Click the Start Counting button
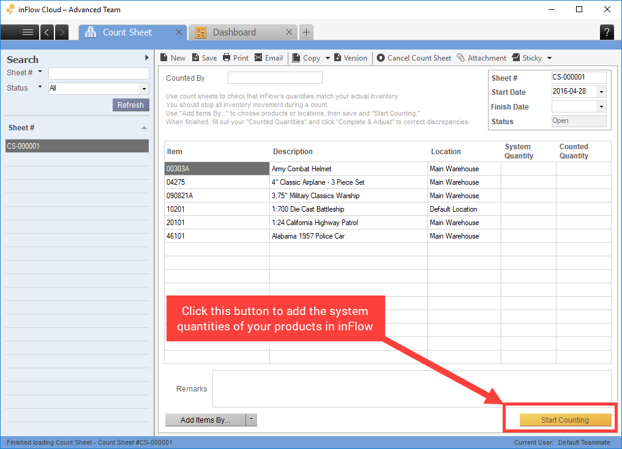 click(x=565, y=420)
